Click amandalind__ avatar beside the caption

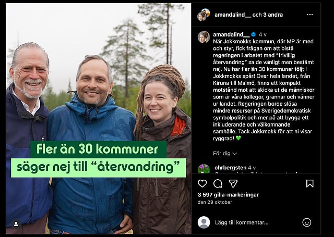[x=204, y=37]
